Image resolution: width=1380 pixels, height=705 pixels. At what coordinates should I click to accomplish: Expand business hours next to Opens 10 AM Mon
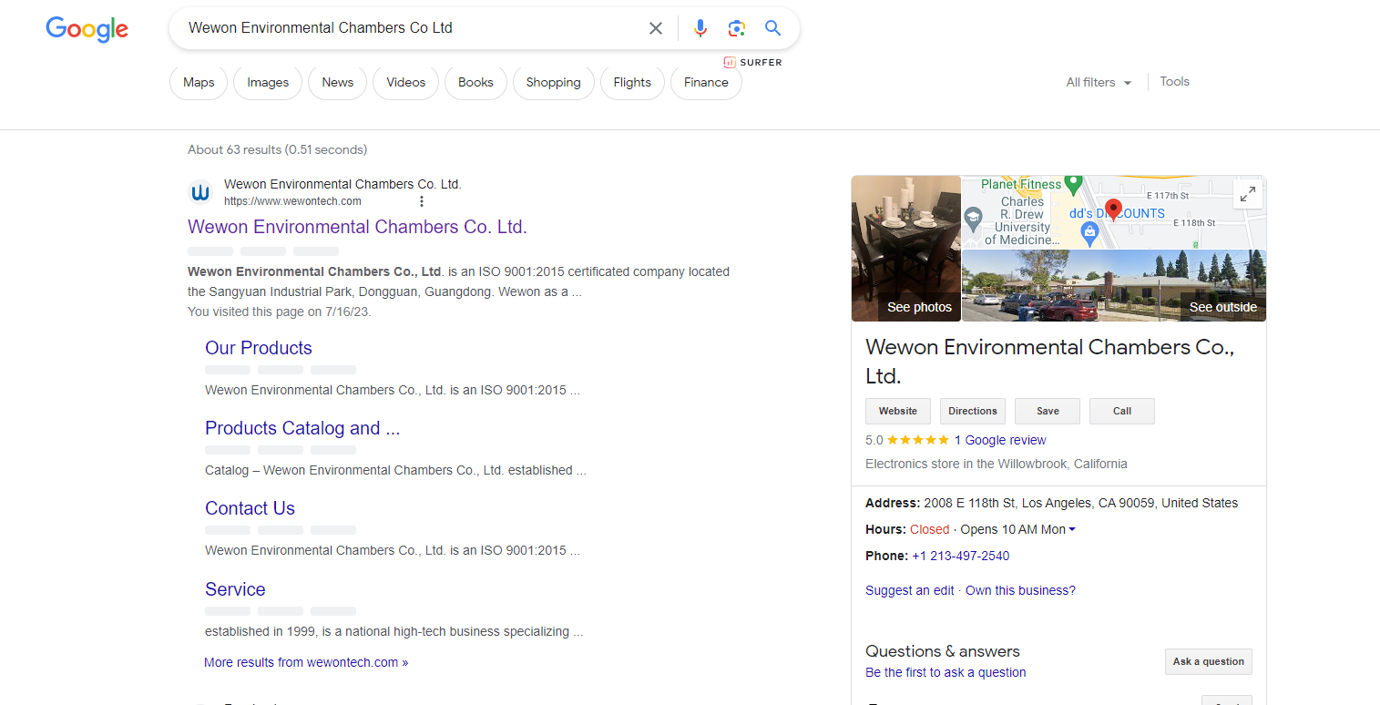coord(1072,530)
